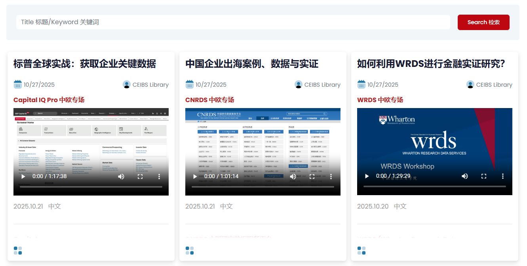Open the 中国企业出海案例 article title
The height and width of the screenshot is (266, 527).
252,64
